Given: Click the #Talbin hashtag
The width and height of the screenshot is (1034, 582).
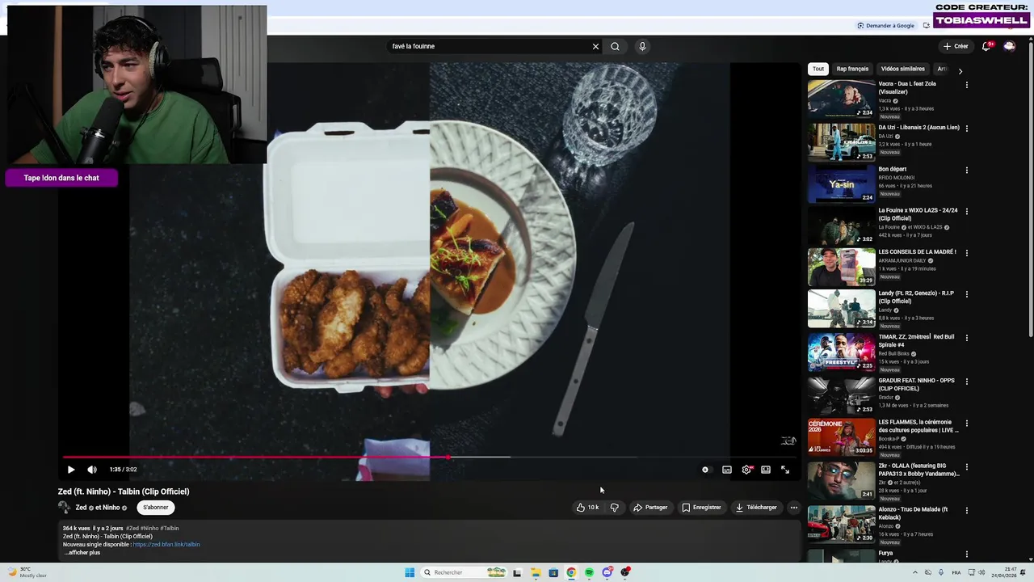Looking at the screenshot, I should (170, 528).
